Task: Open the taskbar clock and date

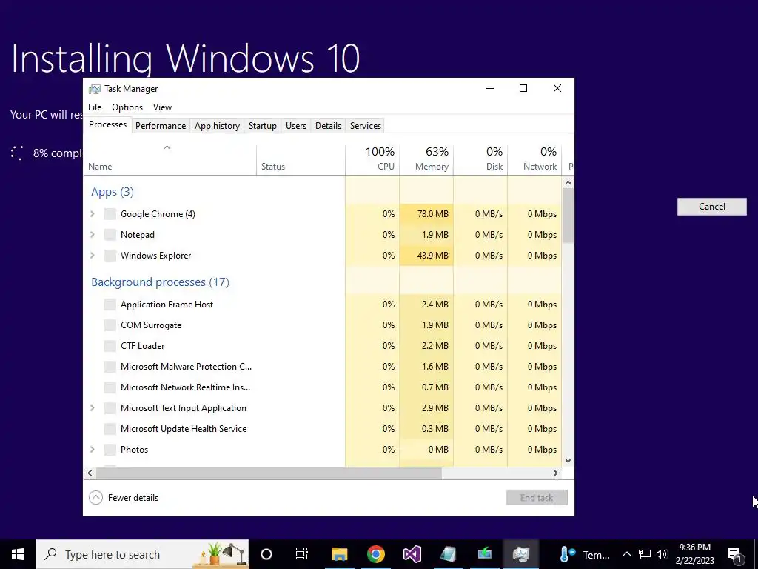Action: tap(694, 554)
